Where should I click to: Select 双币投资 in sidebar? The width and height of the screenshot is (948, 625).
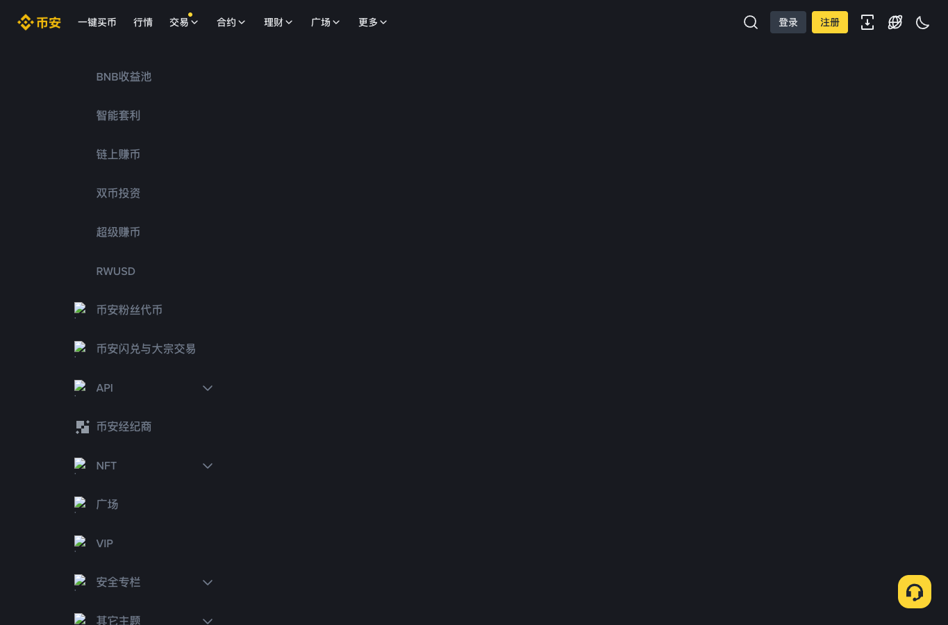(118, 193)
